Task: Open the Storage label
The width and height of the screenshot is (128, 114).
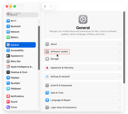Action: point(55,59)
